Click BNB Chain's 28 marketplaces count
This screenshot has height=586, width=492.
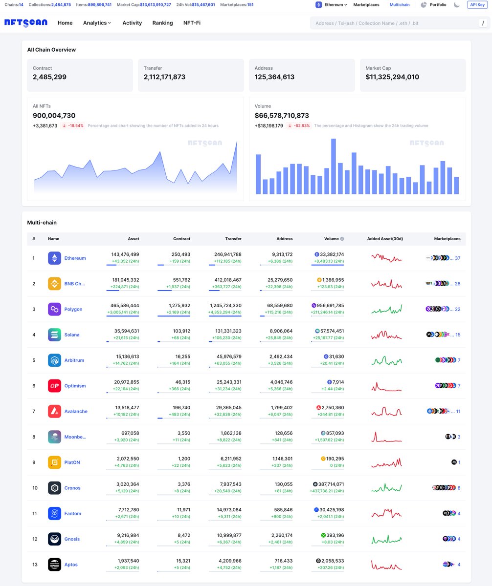coord(458,284)
